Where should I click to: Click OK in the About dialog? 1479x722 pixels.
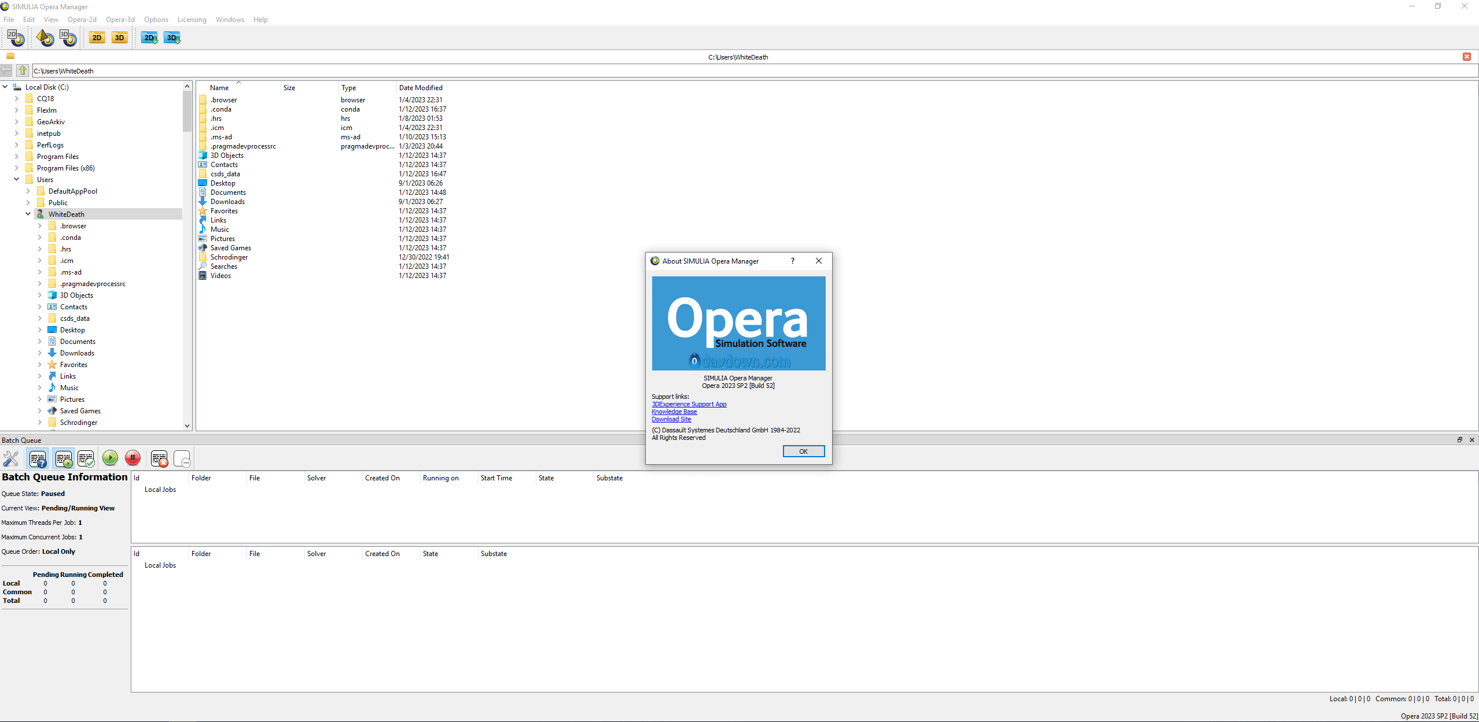(803, 451)
